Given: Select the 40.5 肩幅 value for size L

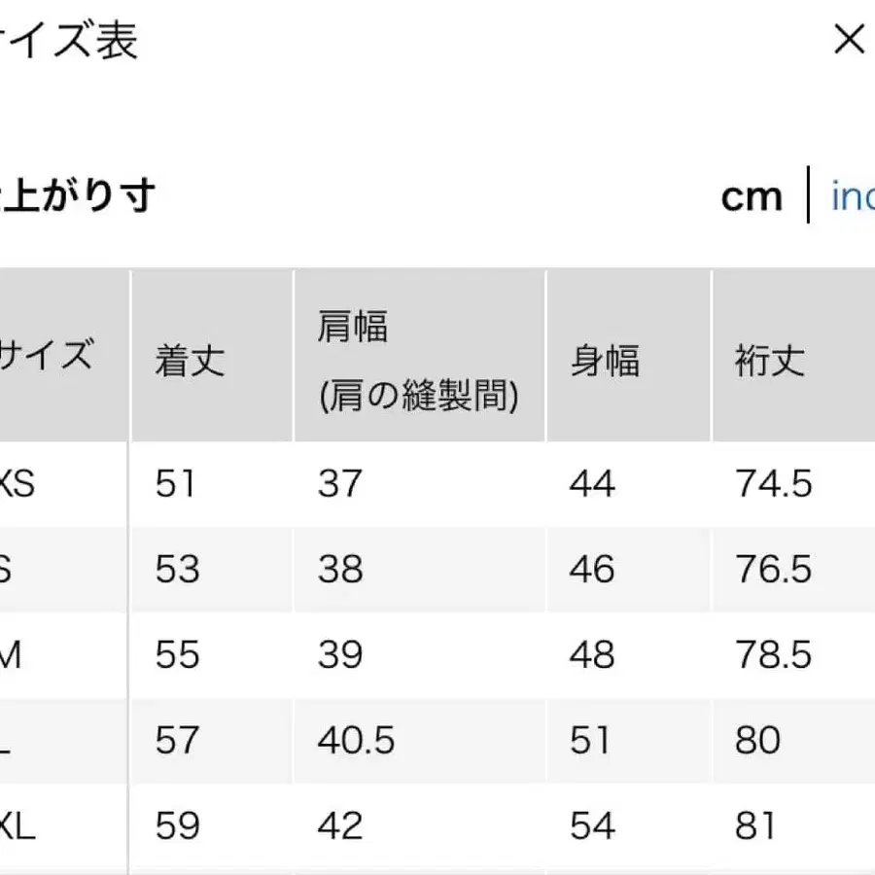Looking at the screenshot, I should 354,740.
